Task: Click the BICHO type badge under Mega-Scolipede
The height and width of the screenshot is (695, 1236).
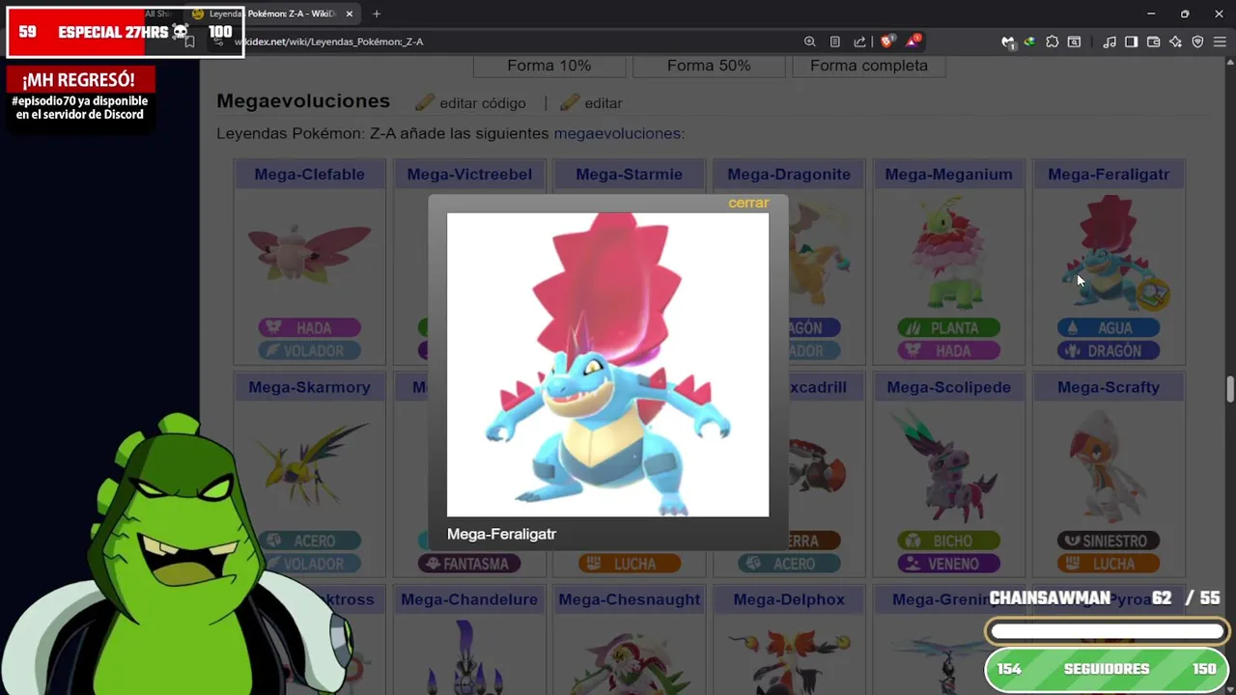Action: tap(949, 541)
